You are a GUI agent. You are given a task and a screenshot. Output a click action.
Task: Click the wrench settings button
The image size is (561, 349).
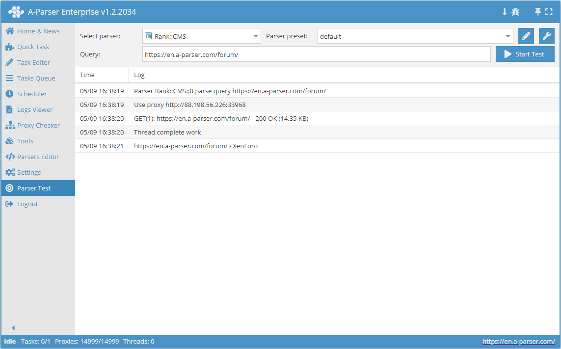click(547, 36)
